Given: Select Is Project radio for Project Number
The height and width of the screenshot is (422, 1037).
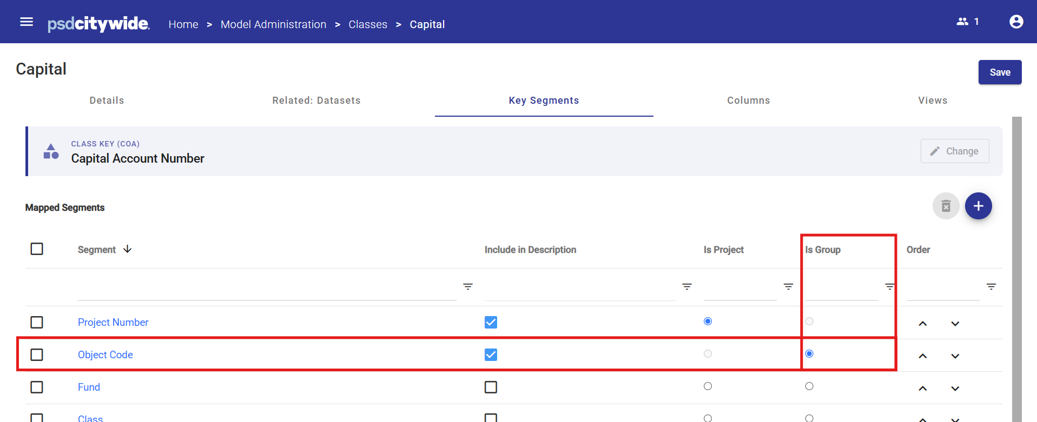Looking at the screenshot, I should 708,321.
